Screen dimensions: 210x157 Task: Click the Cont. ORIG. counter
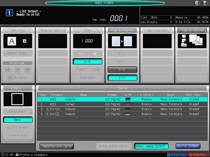[x=156, y=18]
